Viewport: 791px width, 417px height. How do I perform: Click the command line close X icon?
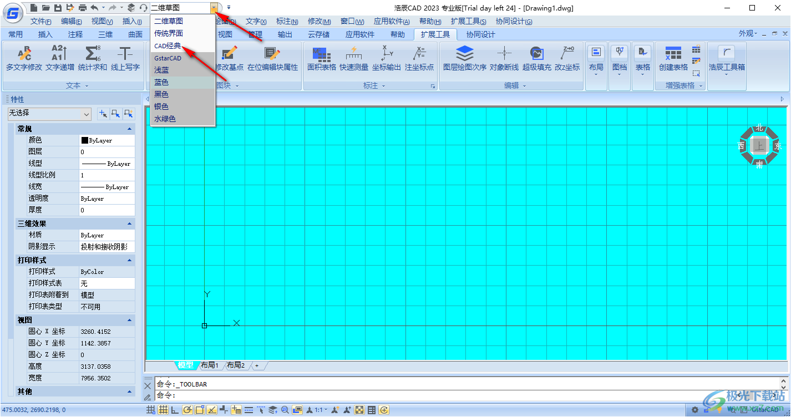(x=148, y=385)
